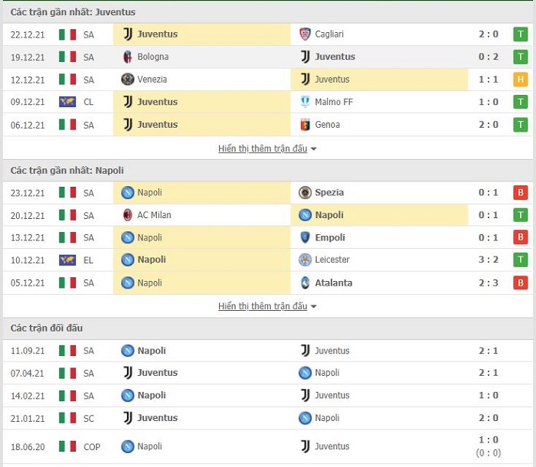Click the green T badge for Juventus vs Cagliari

520,34
